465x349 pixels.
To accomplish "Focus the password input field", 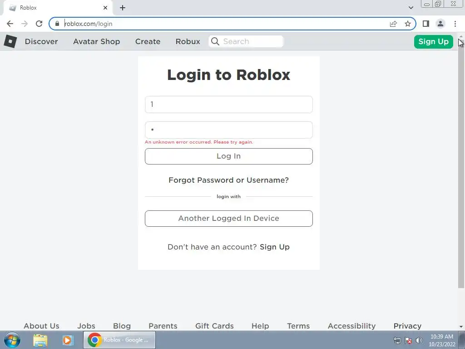I will click(x=229, y=130).
